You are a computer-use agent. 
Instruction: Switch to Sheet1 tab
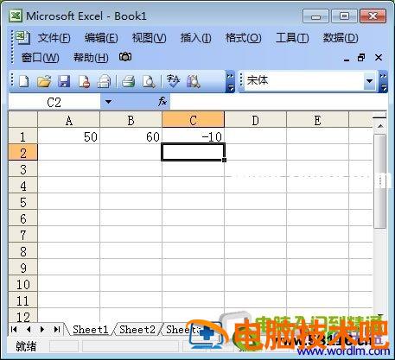91,329
